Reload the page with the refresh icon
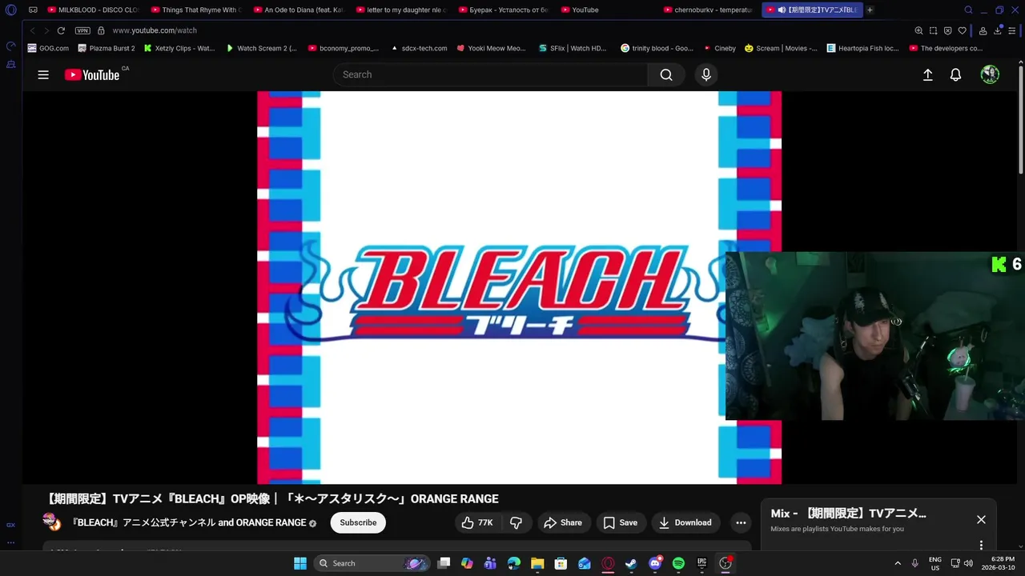This screenshot has width=1025, height=576. (60, 30)
